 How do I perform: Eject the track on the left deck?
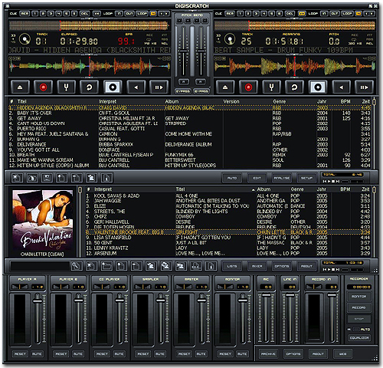[20, 87]
